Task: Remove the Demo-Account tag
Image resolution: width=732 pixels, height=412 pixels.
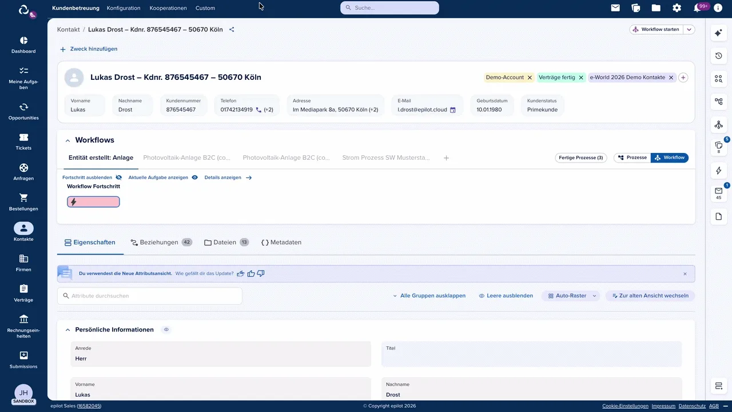Action: pos(530,78)
